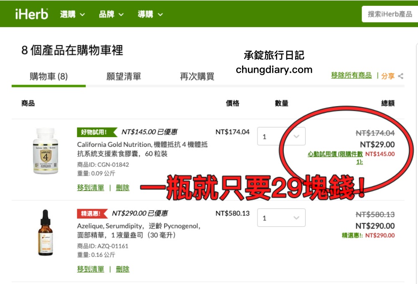Screen dimensions: 418x284
Task: Delete the Azelique Serumdipity item
Action: 122,269
